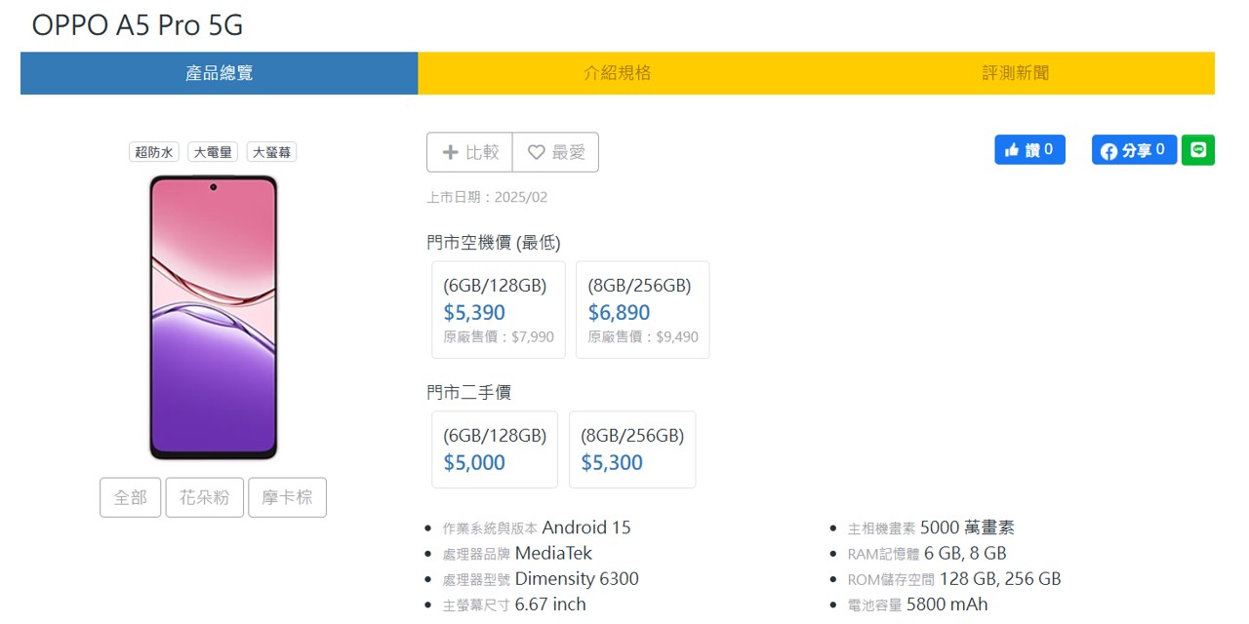Switch to the 介紹規格 tab
1249x624 pixels.
(x=618, y=73)
